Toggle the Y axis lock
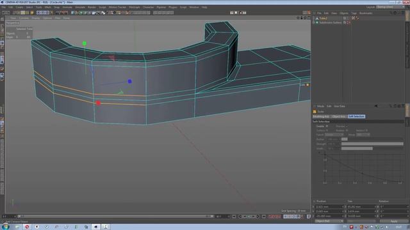This screenshot has height=230, width=410. (43, 13)
